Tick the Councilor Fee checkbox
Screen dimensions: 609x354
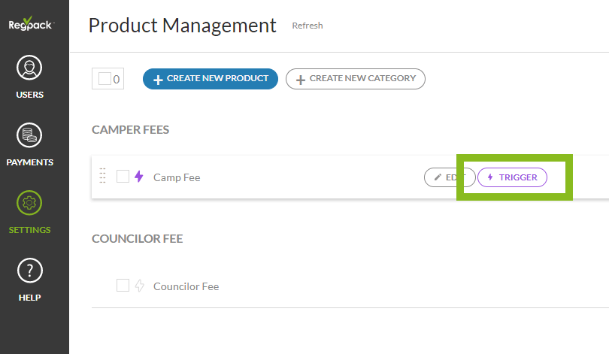123,286
